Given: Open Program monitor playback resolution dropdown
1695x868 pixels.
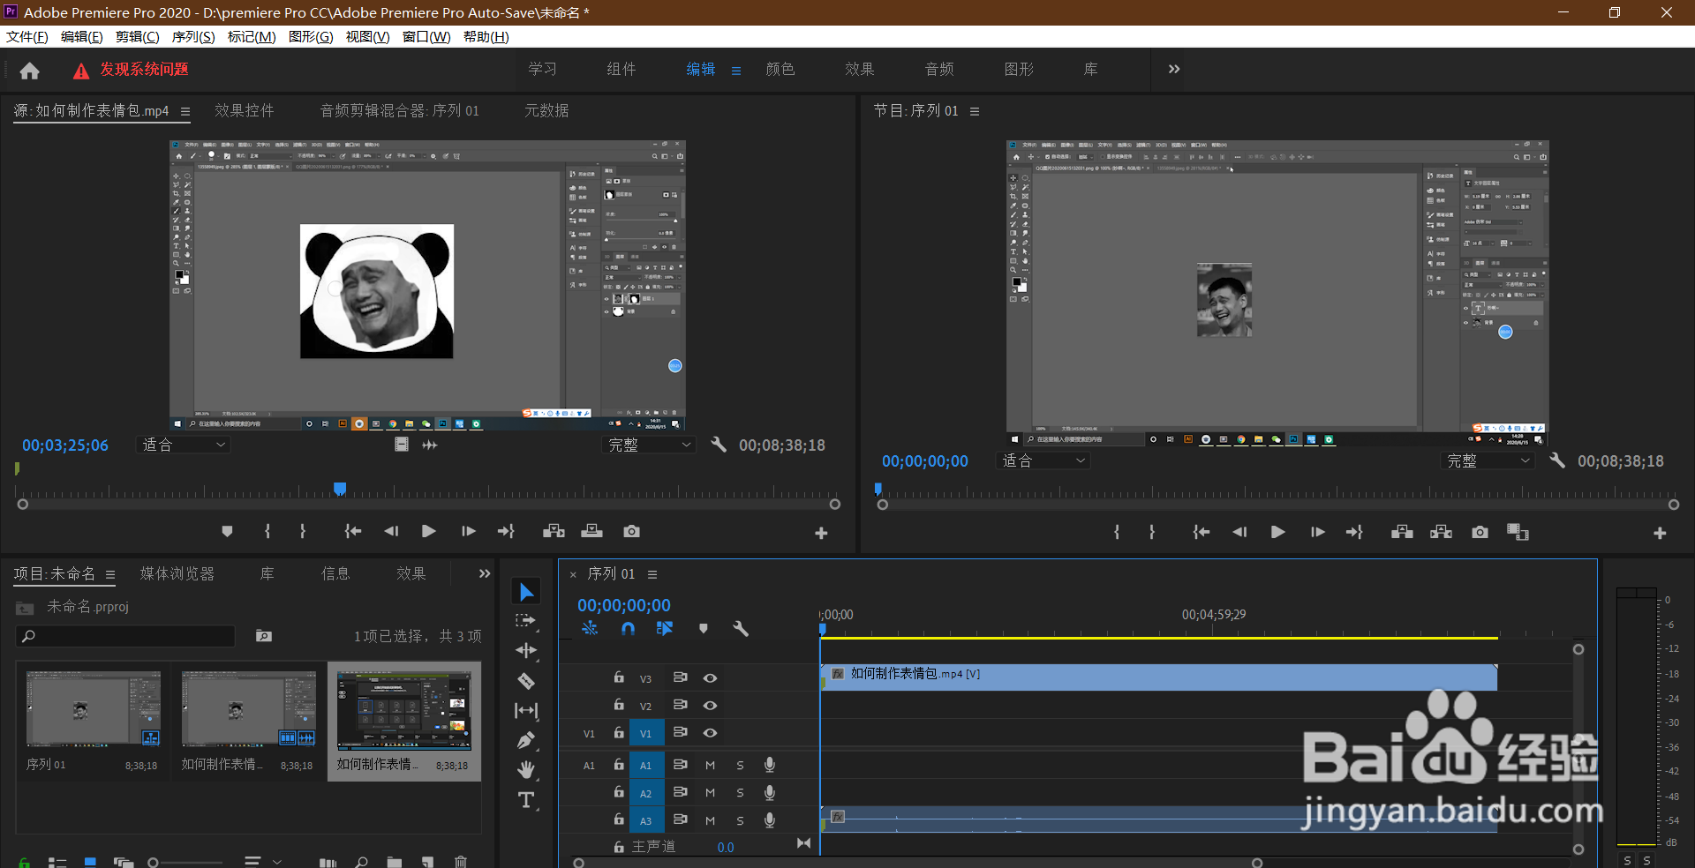Looking at the screenshot, I should [1488, 461].
